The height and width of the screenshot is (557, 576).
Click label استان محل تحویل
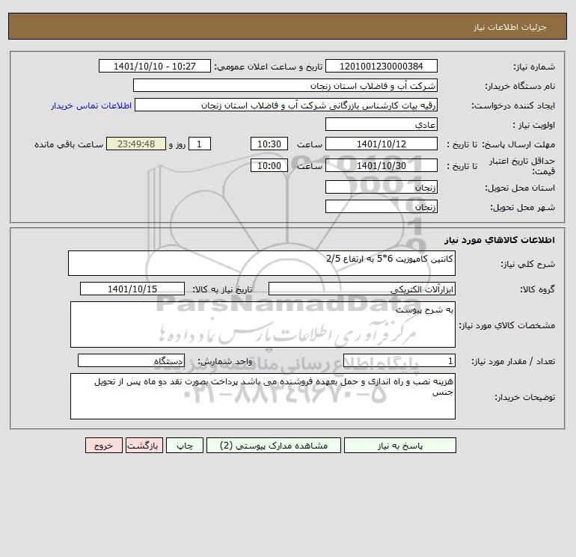pyautogui.click(x=520, y=188)
